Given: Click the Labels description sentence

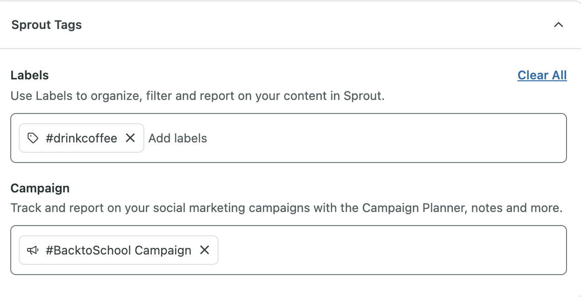Looking at the screenshot, I should 198,96.
